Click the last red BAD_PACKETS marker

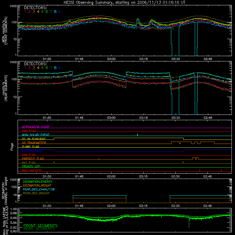point(221,170)
